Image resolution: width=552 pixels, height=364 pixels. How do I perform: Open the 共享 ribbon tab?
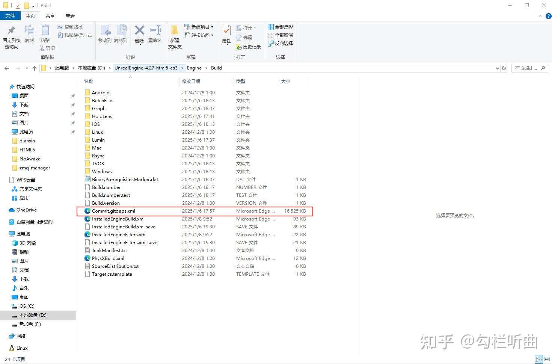50,16
